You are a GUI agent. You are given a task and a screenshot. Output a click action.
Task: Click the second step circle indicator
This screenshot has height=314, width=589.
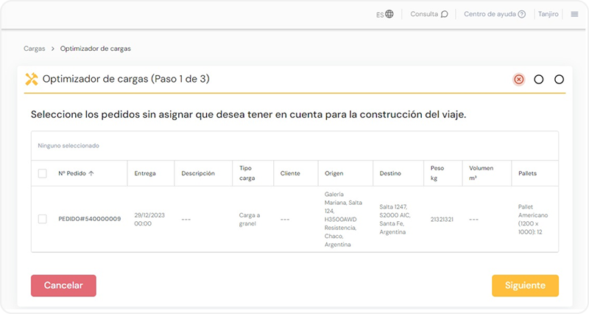[539, 80]
